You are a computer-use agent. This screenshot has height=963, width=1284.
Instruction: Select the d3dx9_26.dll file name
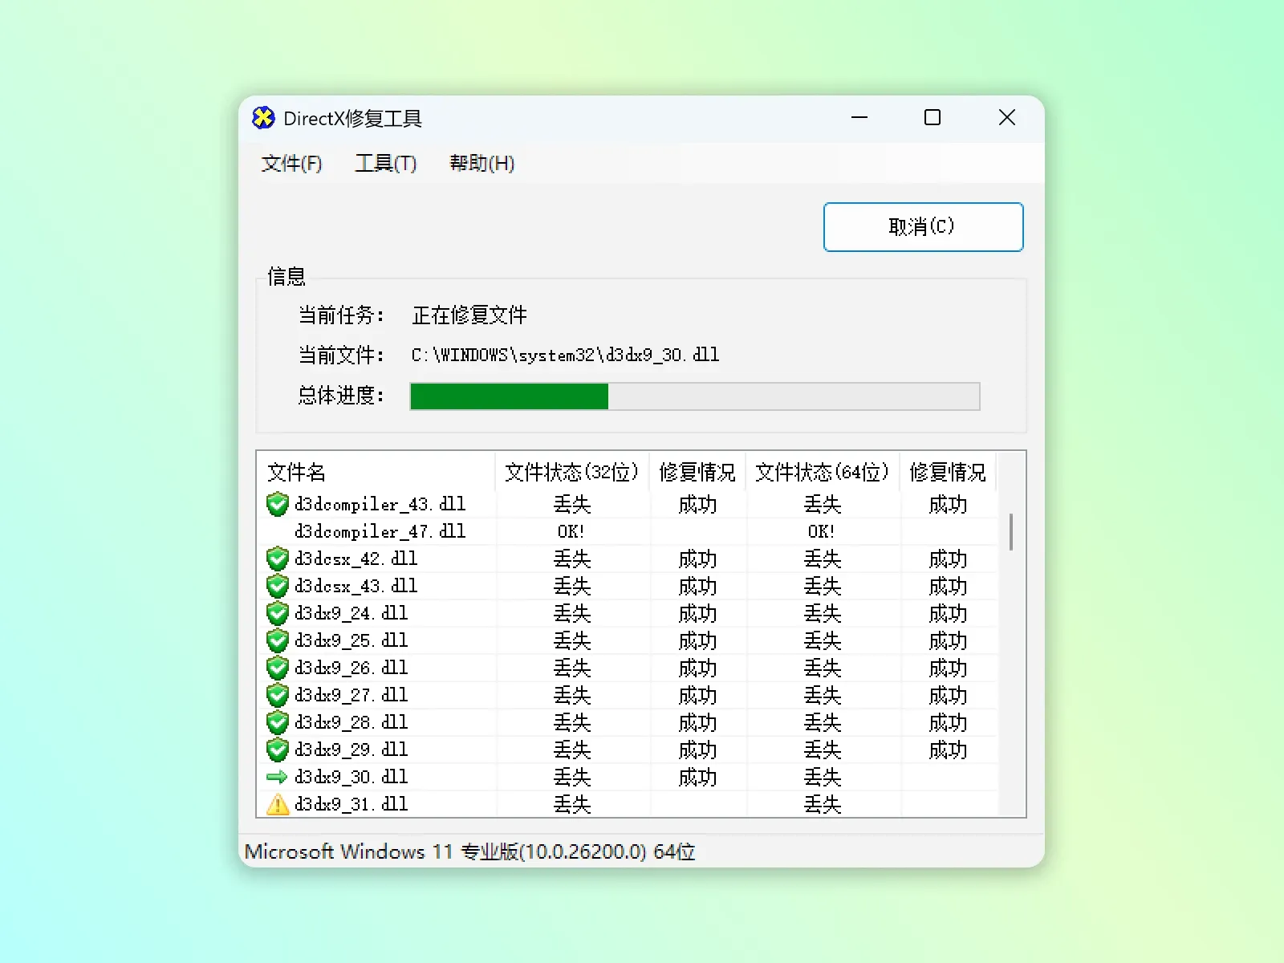click(351, 668)
